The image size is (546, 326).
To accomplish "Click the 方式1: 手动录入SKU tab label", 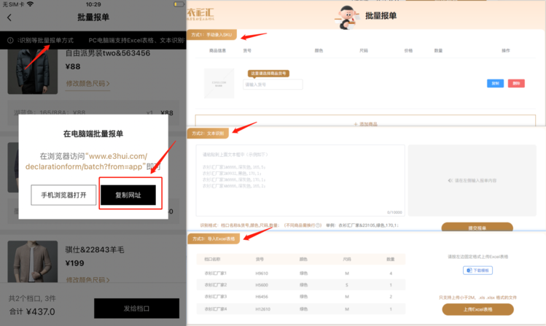I will [x=213, y=35].
